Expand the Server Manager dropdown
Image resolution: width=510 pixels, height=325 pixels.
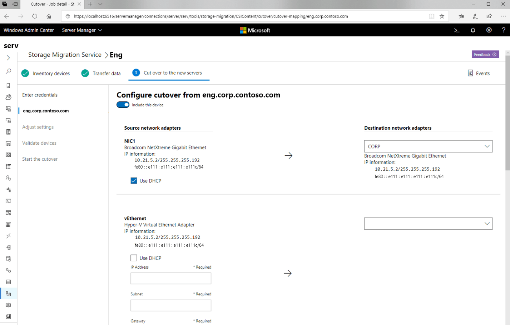click(82, 30)
